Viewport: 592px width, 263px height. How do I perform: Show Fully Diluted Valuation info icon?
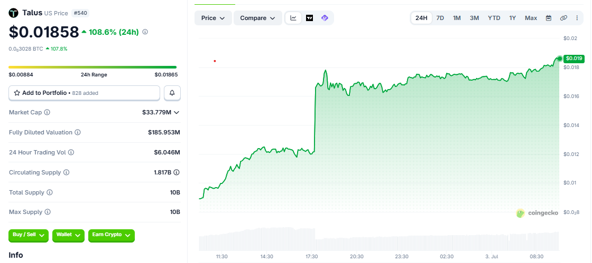(x=77, y=132)
